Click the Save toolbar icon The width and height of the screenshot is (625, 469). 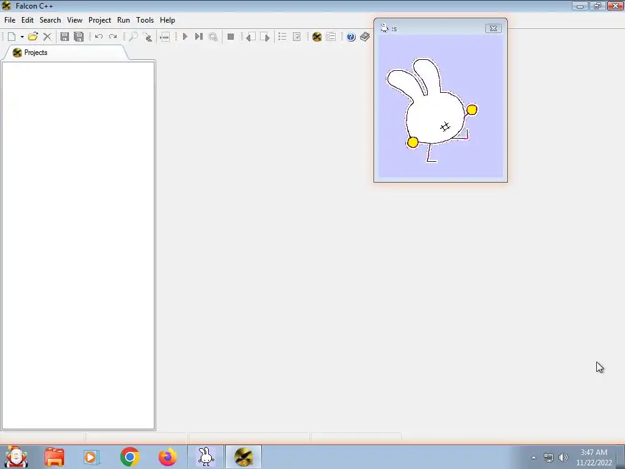pyautogui.click(x=64, y=37)
